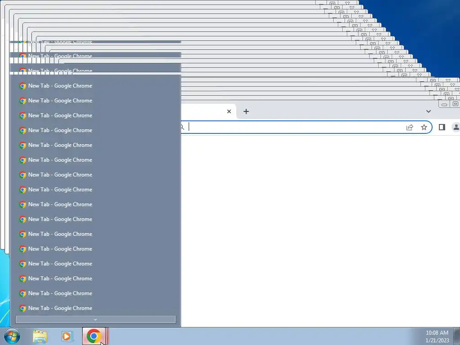Bookmark this tab with the star icon

pyautogui.click(x=424, y=127)
